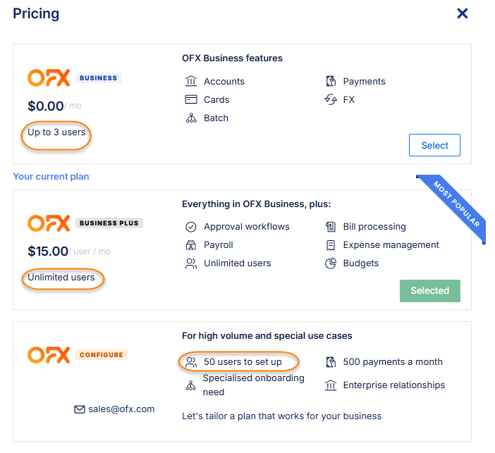Click the Business Plus plan badge
Image resolution: width=495 pixels, height=453 pixels.
point(109,223)
